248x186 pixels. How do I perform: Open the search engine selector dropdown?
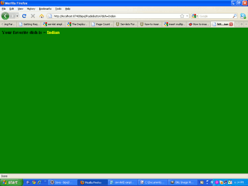195,16
